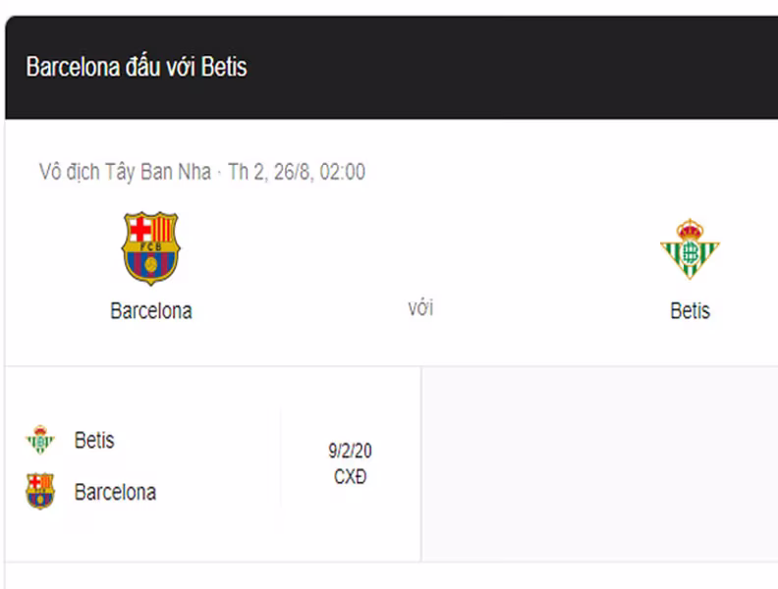Click the red crown atop the large Betis crest
778x589 pixels.
tap(690, 229)
